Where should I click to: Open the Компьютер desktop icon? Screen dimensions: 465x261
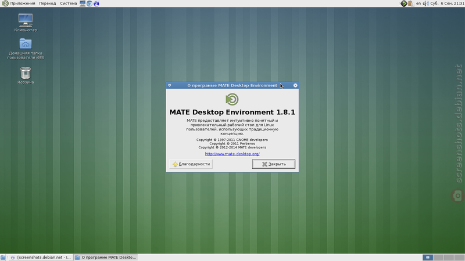point(26,23)
